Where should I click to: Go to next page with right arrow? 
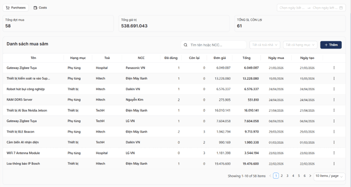(x=310, y=176)
